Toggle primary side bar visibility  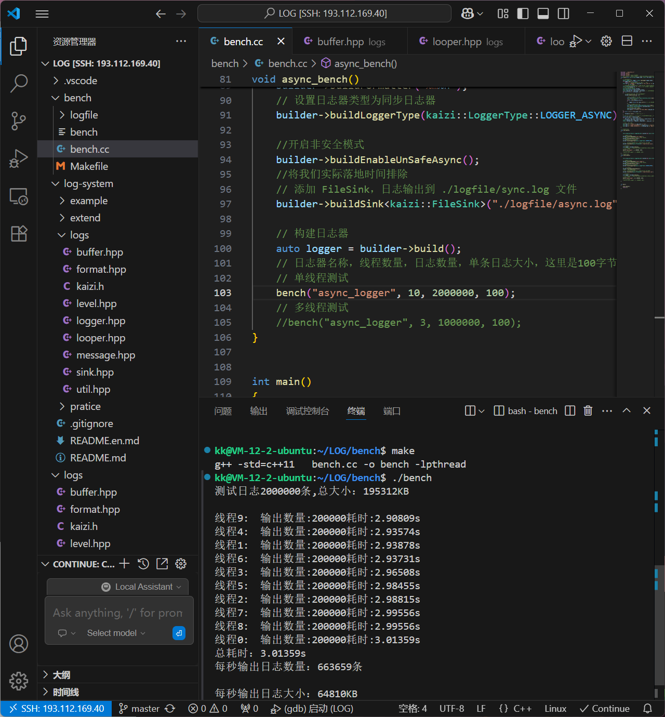(x=523, y=14)
